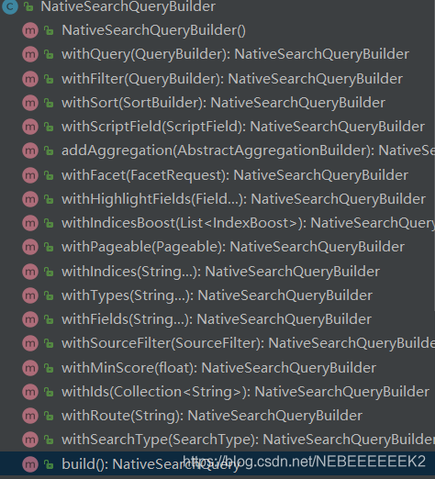
Task: Select withPageable(Pageable) method row
Action: click(217, 247)
